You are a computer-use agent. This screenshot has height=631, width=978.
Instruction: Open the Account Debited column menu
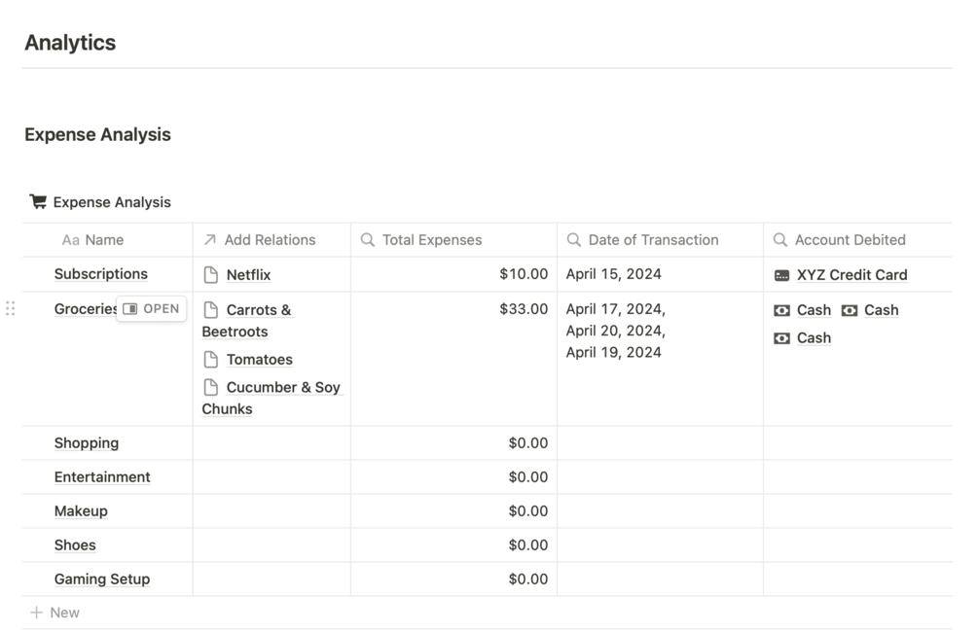pos(850,240)
